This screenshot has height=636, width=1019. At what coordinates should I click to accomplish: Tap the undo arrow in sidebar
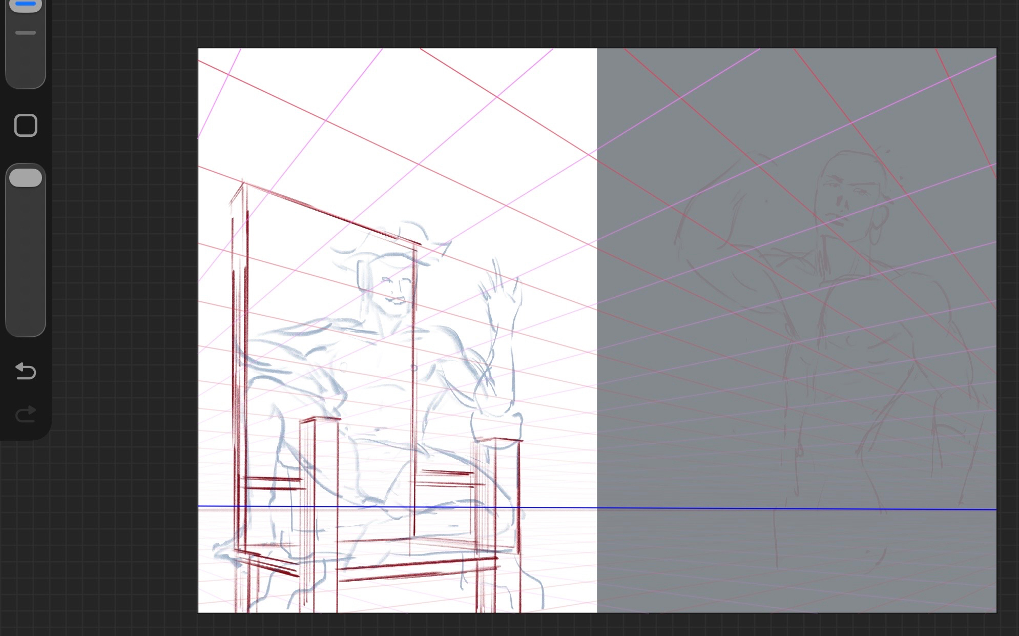[26, 371]
